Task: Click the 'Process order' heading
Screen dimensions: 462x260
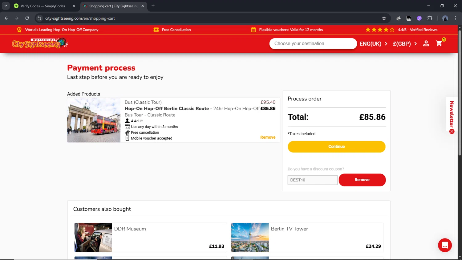Action: click(x=304, y=99)
